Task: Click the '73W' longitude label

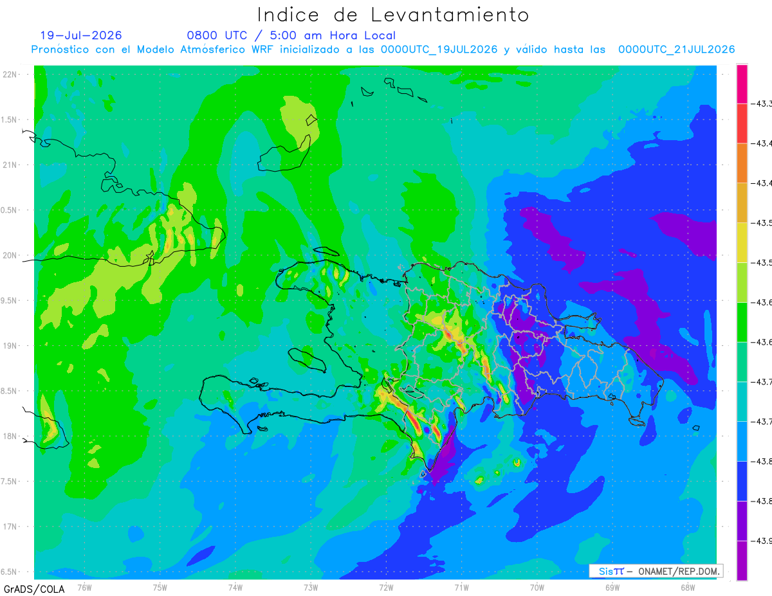Action: (x=311, y=587)
